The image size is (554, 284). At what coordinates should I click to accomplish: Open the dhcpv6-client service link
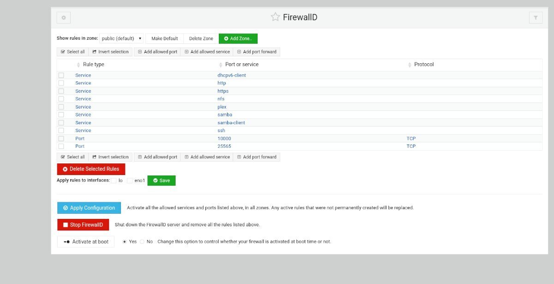point(232,75)
